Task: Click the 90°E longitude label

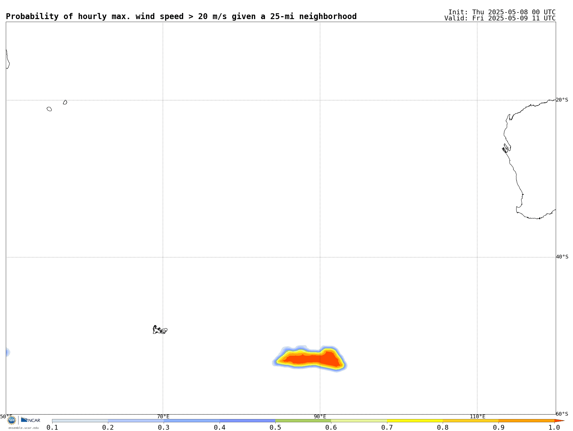Action: pos(320,417)
